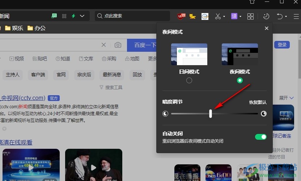Open the 高清在线观看 link
The image size is (301, 181).
click(x=16, y=142)
